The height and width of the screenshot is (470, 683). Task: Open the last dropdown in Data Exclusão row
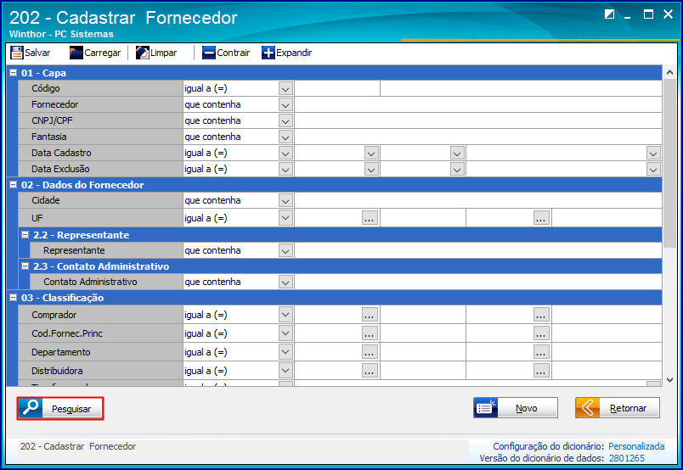[653, 170]
